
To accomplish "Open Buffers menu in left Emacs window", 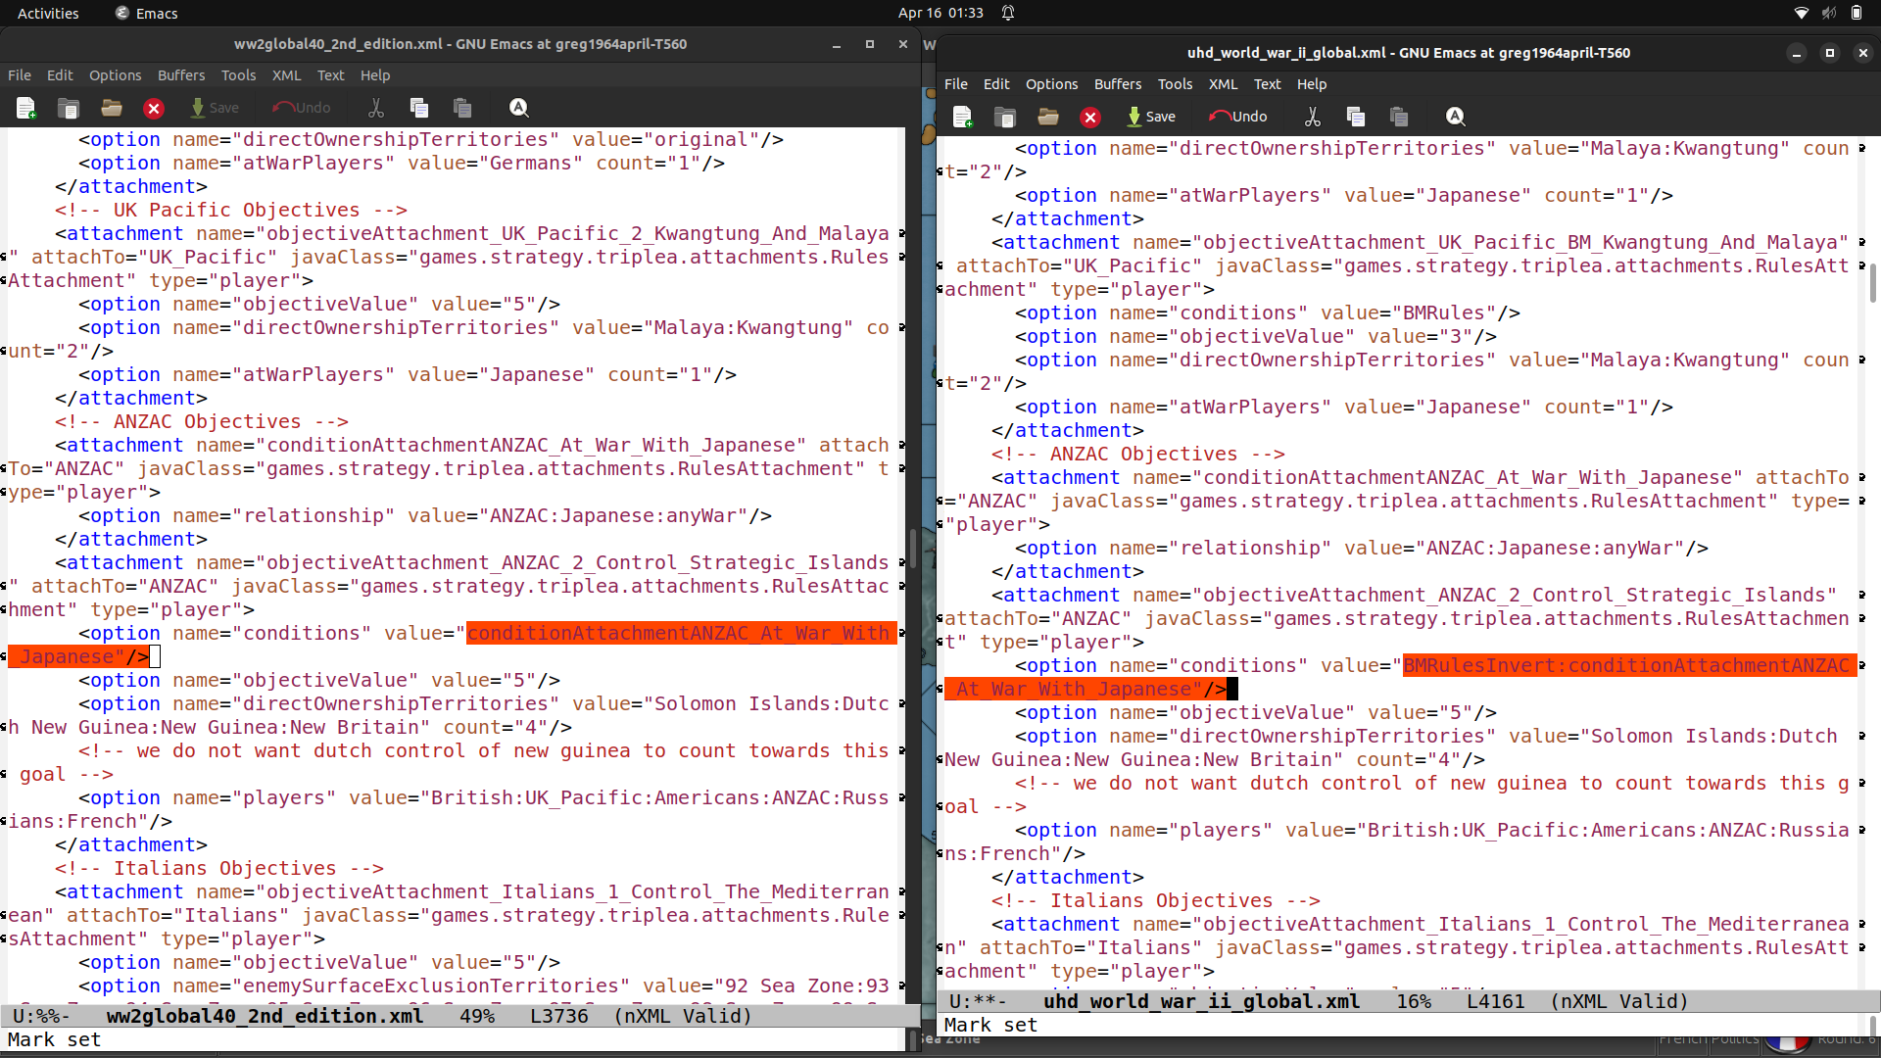I will (181, 75).
